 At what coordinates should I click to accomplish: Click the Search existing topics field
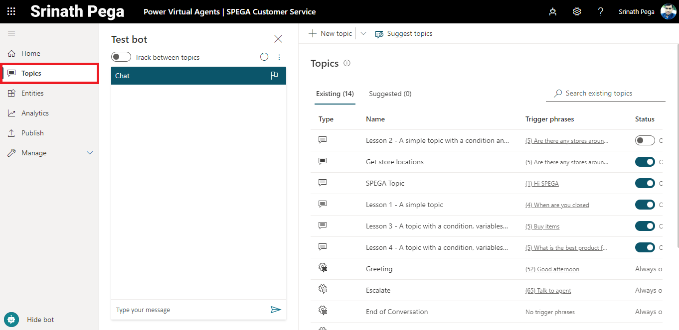pyautogui.click(x=608, y=93)
